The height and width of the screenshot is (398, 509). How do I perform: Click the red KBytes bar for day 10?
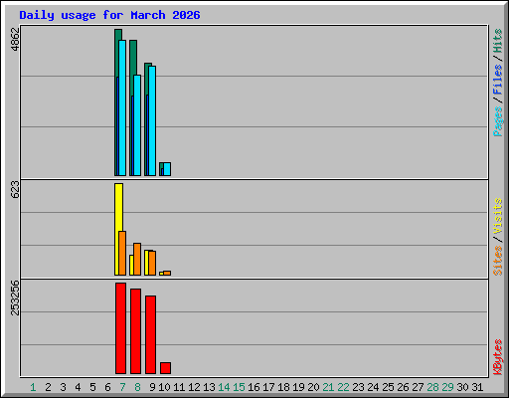point(165,368)
